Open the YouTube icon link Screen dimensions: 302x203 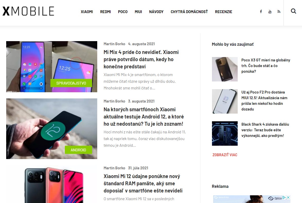point(270,12)
